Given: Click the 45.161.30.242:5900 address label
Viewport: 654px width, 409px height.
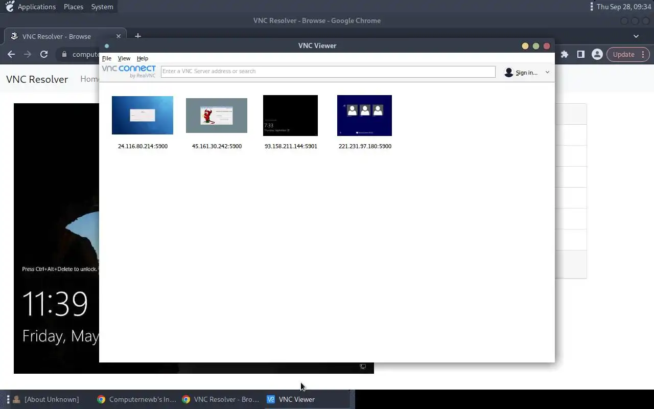Looking at the screenshot, I should (x=217, y=146).
